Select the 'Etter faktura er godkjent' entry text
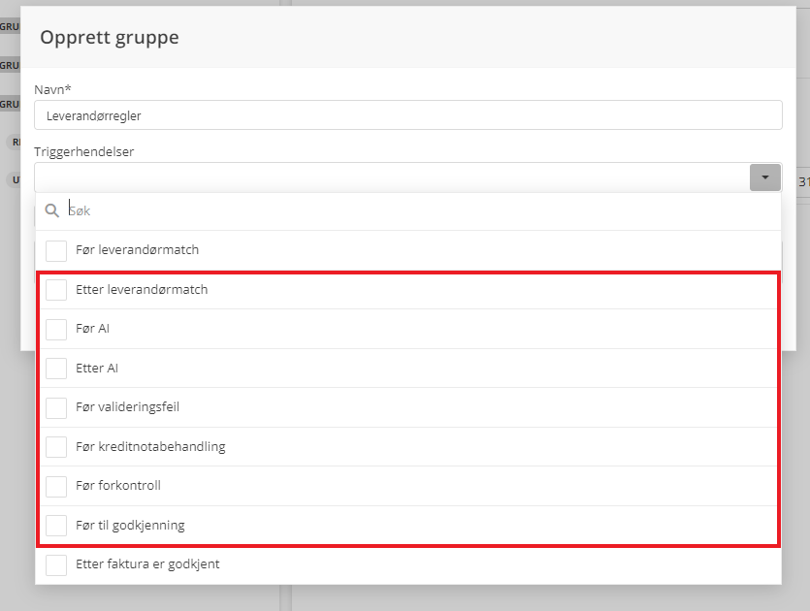810x611 pixels. click(x=147, y=564)
